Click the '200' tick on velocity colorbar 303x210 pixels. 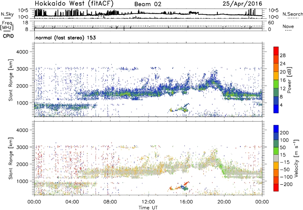coord(284,133)
